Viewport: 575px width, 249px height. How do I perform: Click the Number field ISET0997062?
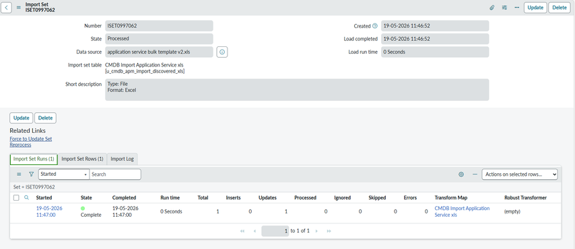tap(159, 26)
